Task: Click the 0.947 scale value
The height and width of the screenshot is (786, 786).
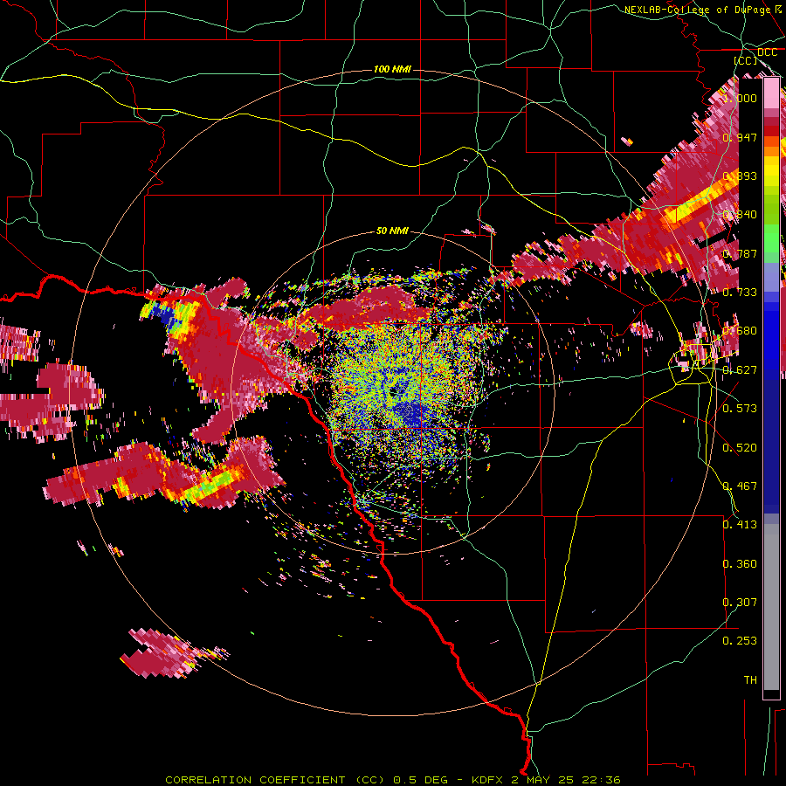Action: coord(740,137)
